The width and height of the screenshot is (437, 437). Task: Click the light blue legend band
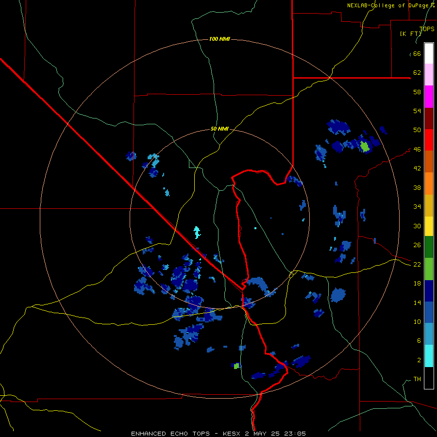click(x=429, y=334)
